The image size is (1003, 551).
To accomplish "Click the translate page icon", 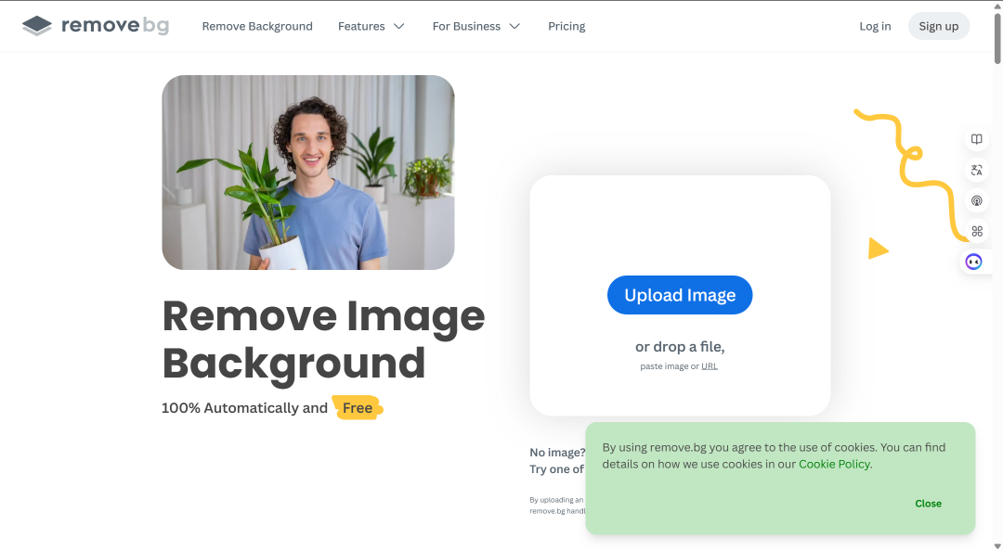I will pos(976,170).
